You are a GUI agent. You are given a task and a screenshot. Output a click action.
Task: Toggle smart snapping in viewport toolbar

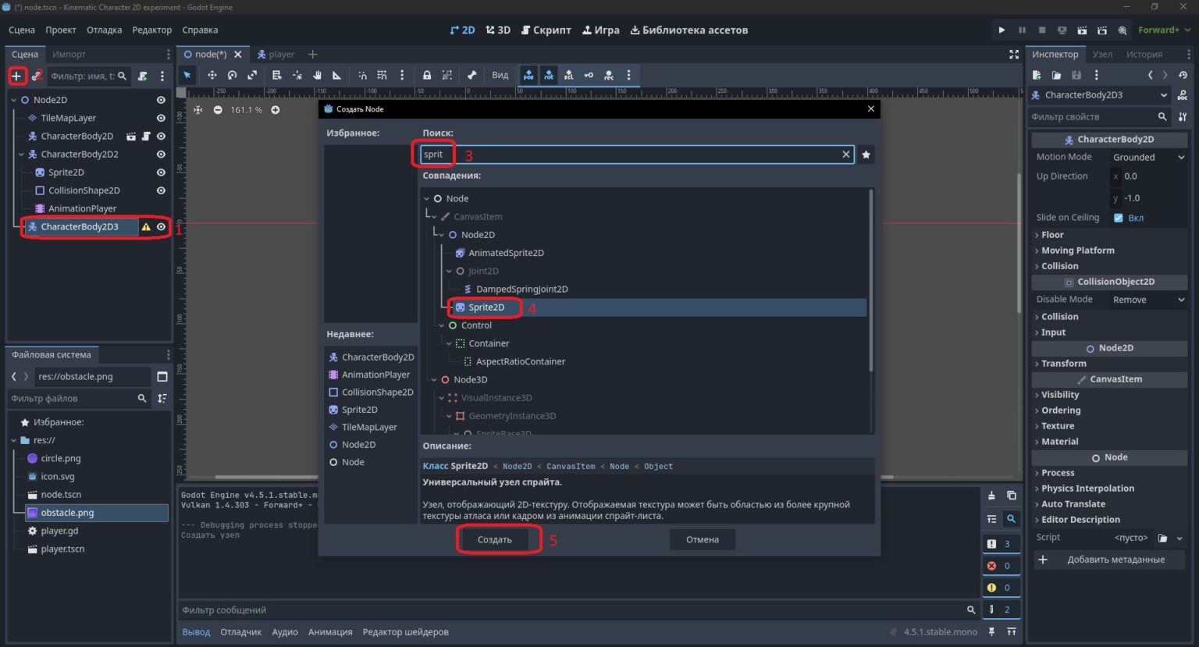tap(362, 75)
